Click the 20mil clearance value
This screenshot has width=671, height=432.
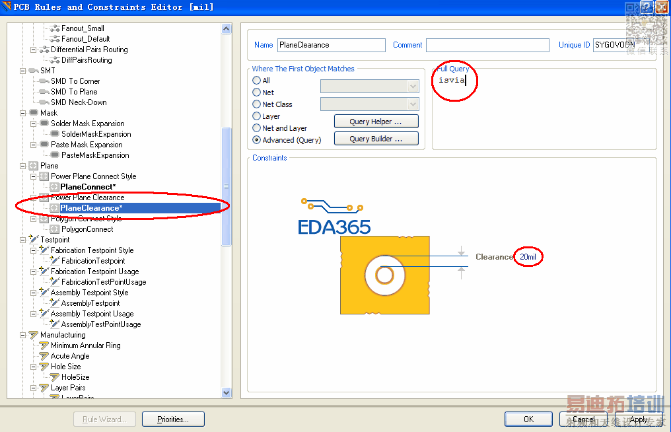528,257
